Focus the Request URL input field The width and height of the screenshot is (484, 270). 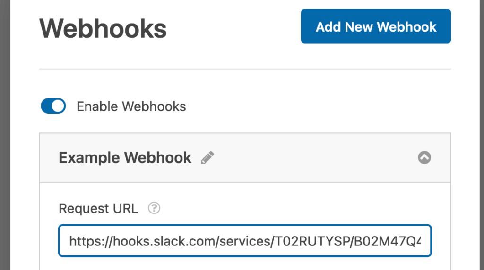(x=245, y=241)
